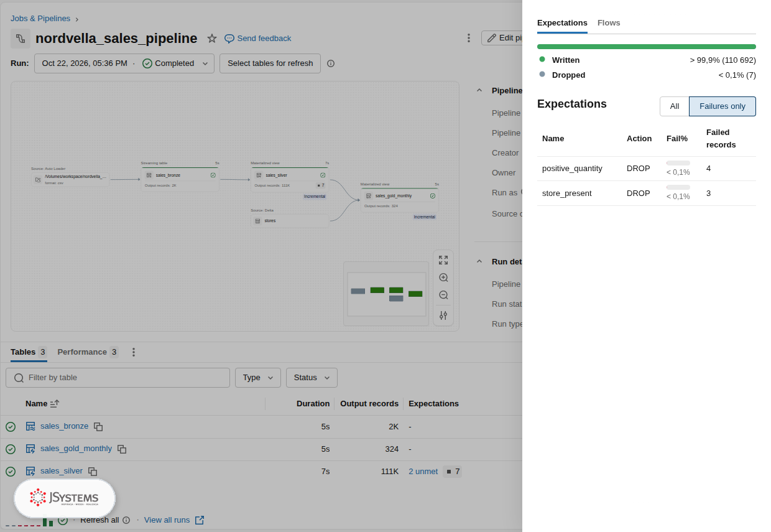Click the info icon next to Select tables for refresh
The width and height of the screenshot is (771, 532).
click(331, 63)
